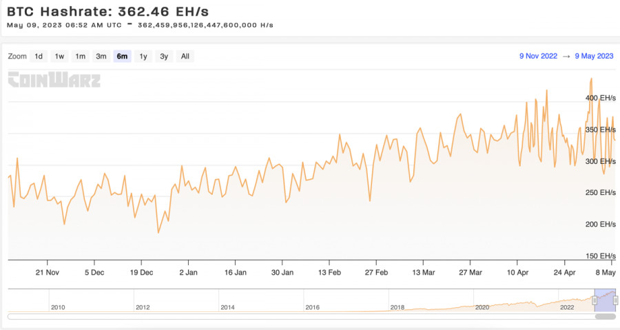This screenshot has width=620, height=330.
Task: Set zoom to 1d range
Action: tap(39, 56)
